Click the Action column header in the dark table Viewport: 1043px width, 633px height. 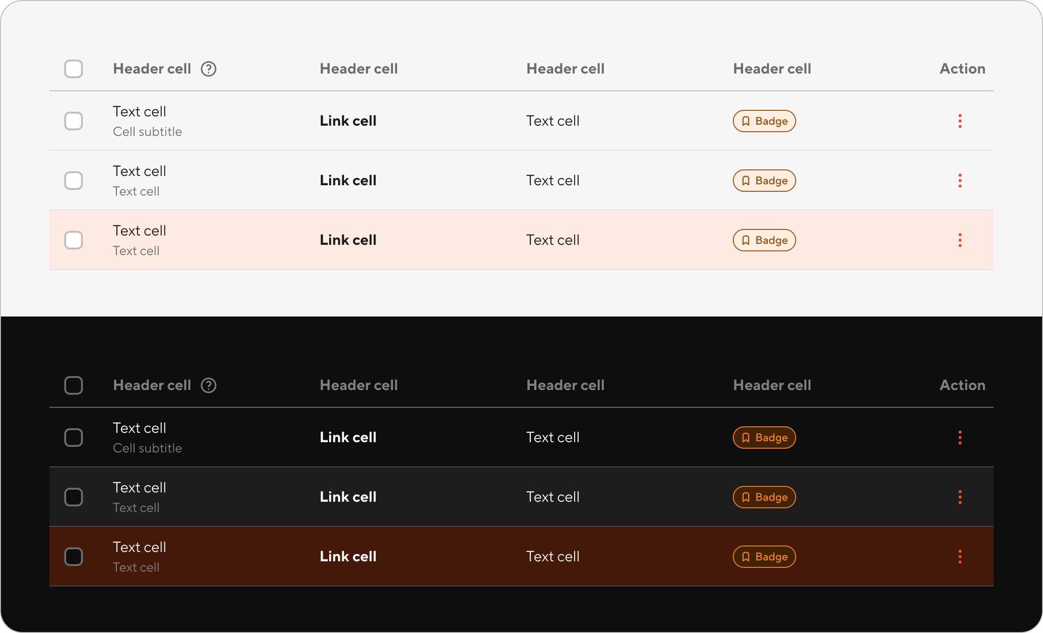pos(962,385)
